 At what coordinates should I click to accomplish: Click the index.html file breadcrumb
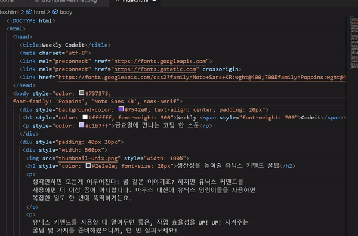[9, 12]
